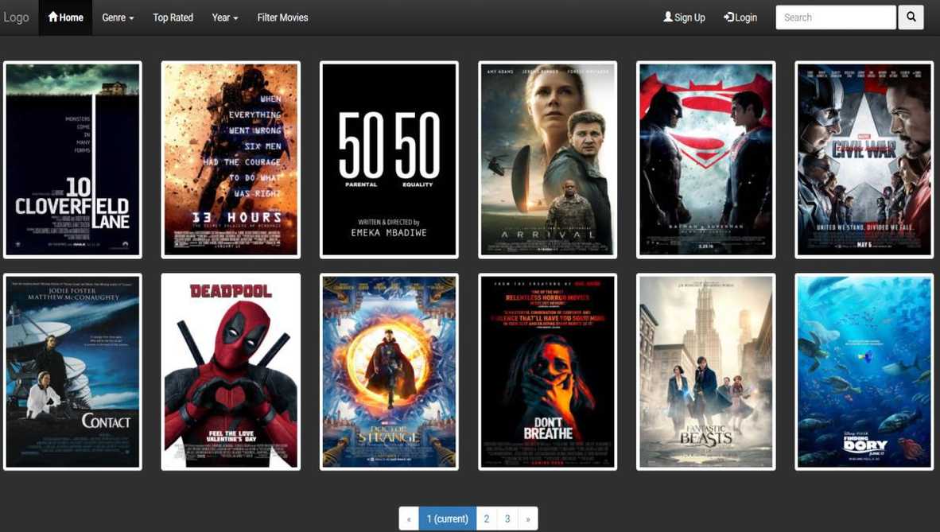Open Filter Movies from the navbar
Screen dimensions: 940x532
282,17
